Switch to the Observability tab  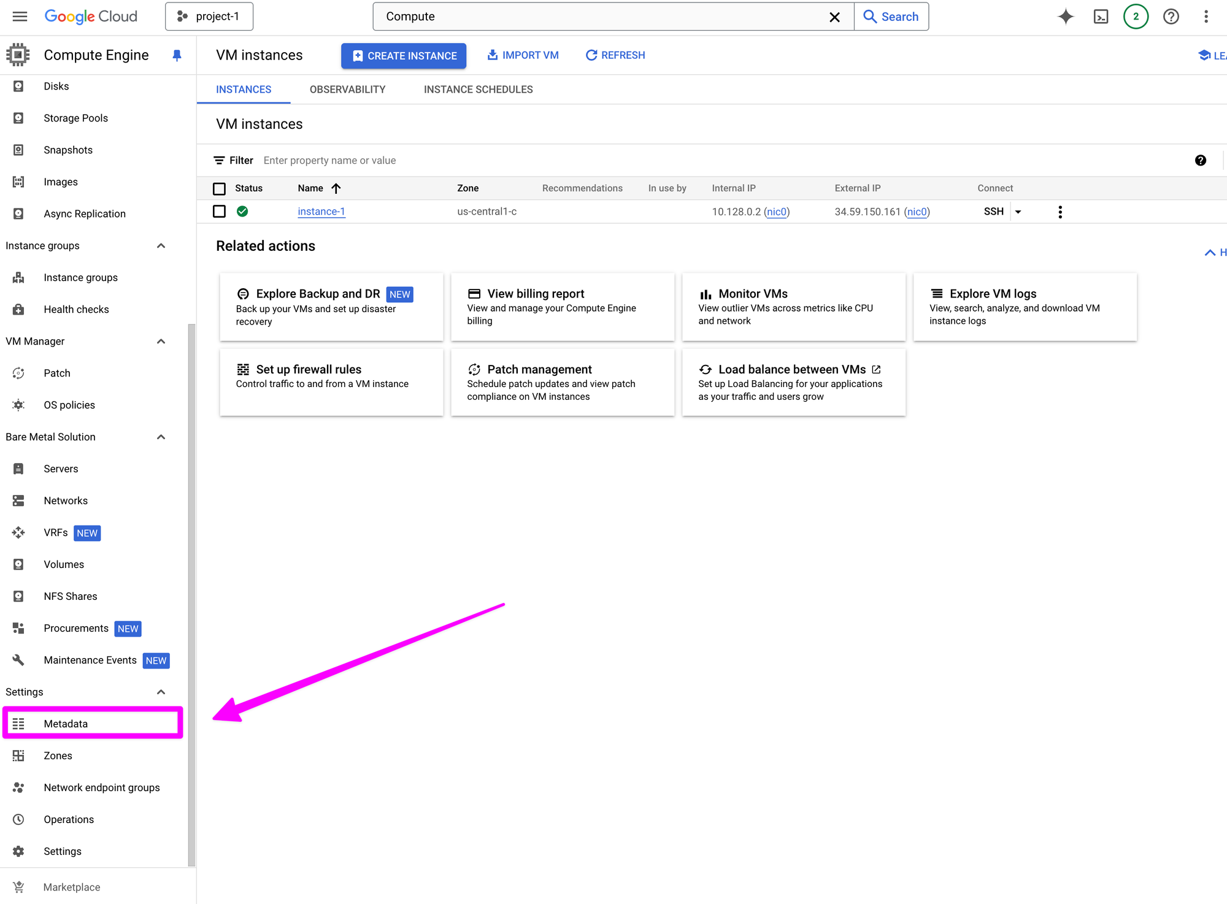(x=347, y=90)
